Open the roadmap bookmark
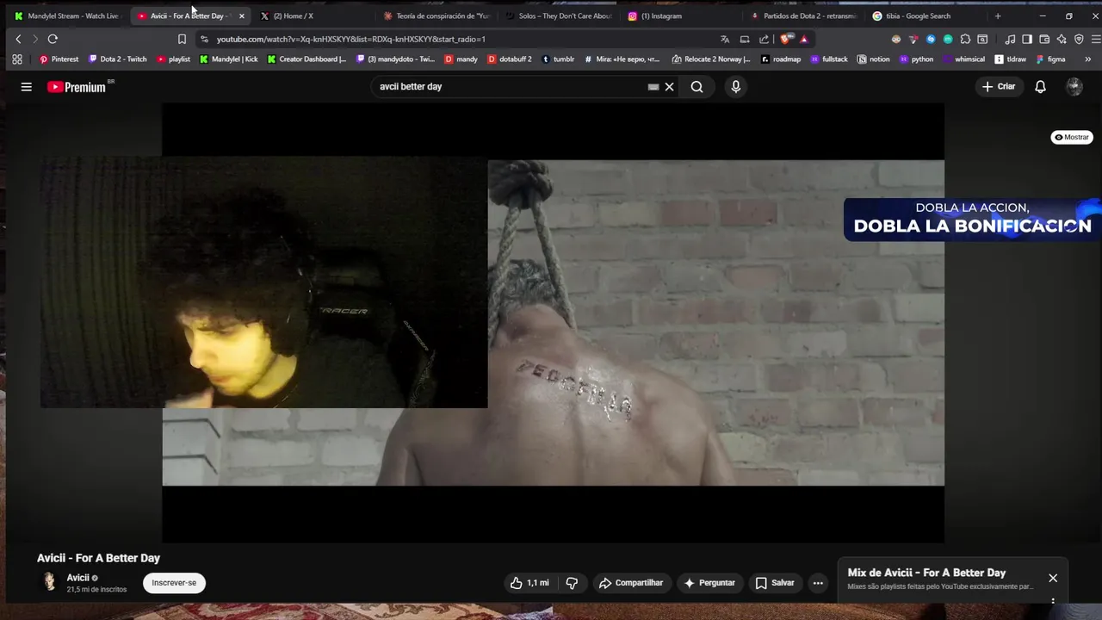Viewport: 1102px width, 620px height. point(780,59)
